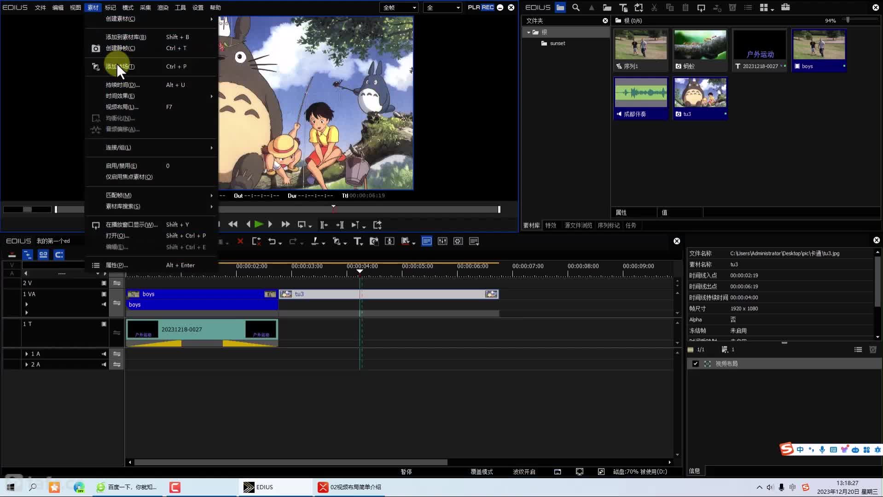Click the bin properties list icon
Screen dimensions: 883x497
click(748, 7)
